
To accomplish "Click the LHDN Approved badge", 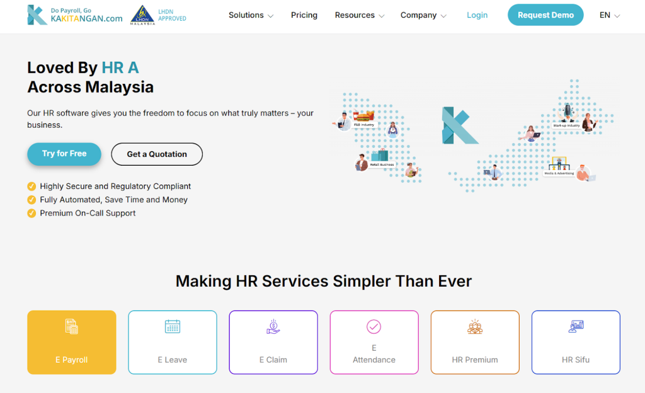I will point(157,15).
